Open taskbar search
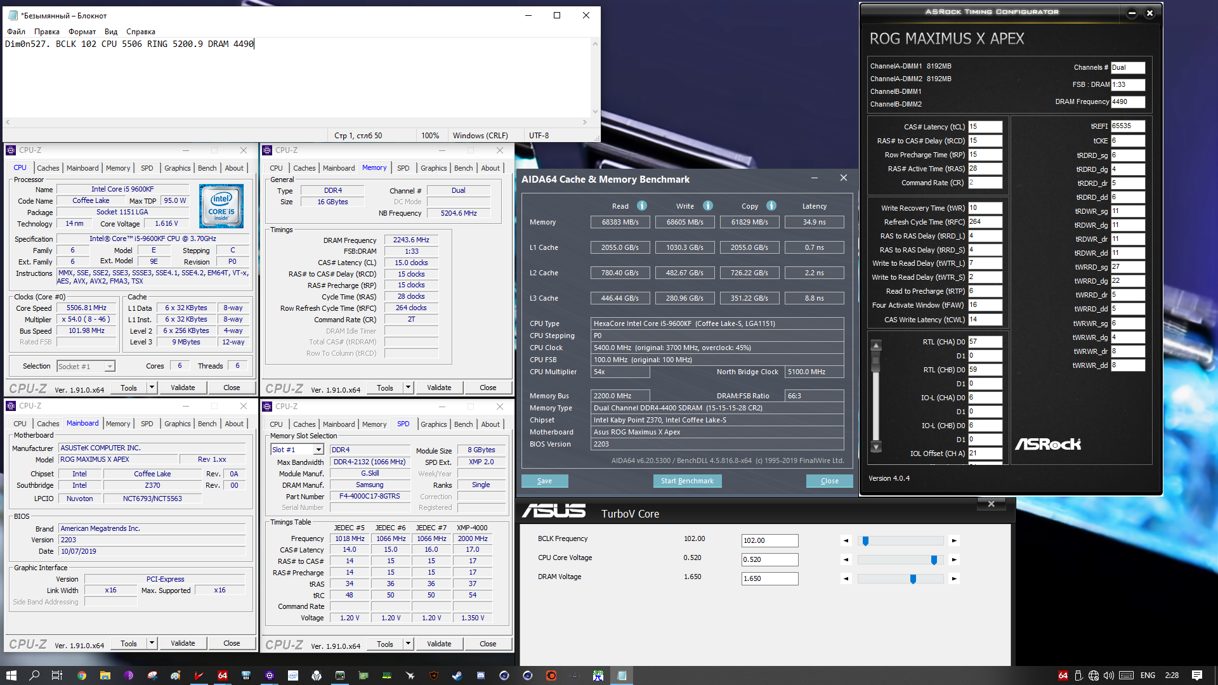The width and height of the screenshot is (1218, 685). tap(34, 675)
